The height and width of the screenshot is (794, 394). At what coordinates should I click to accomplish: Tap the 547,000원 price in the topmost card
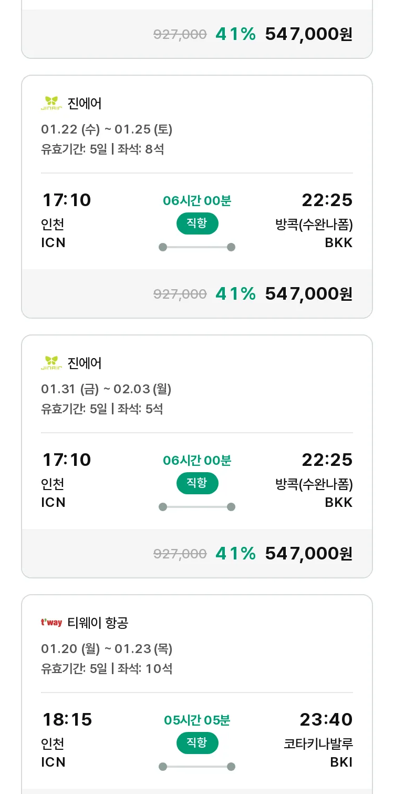308,34
